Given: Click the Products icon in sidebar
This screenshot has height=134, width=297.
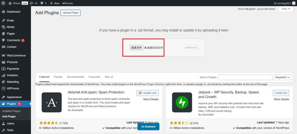Looking at the screenshot, I should (x=3, y=62).
